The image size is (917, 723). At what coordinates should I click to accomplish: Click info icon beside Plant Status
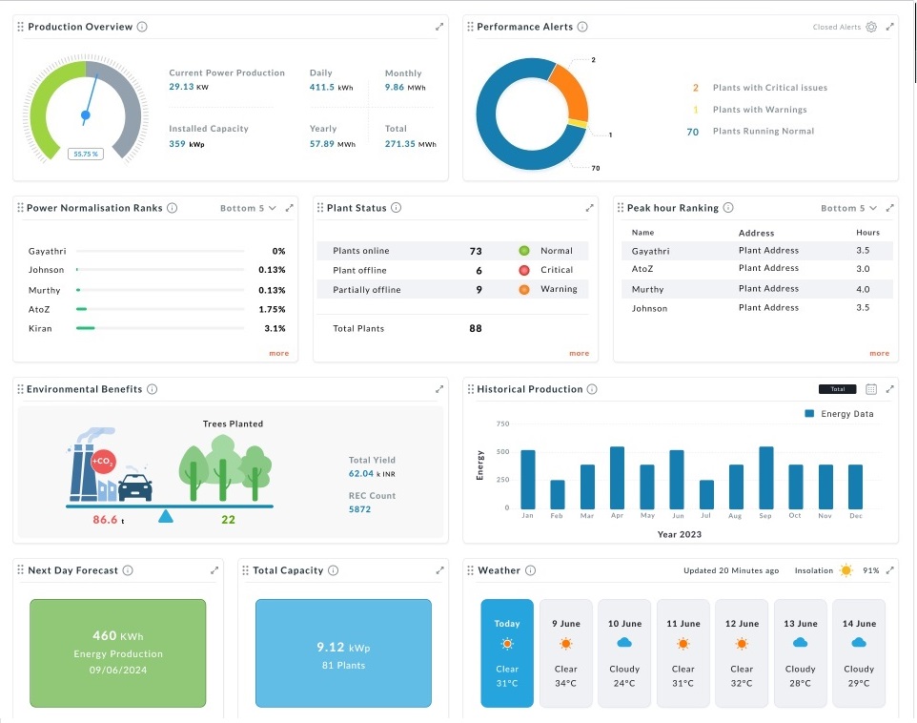pos(397,208)
